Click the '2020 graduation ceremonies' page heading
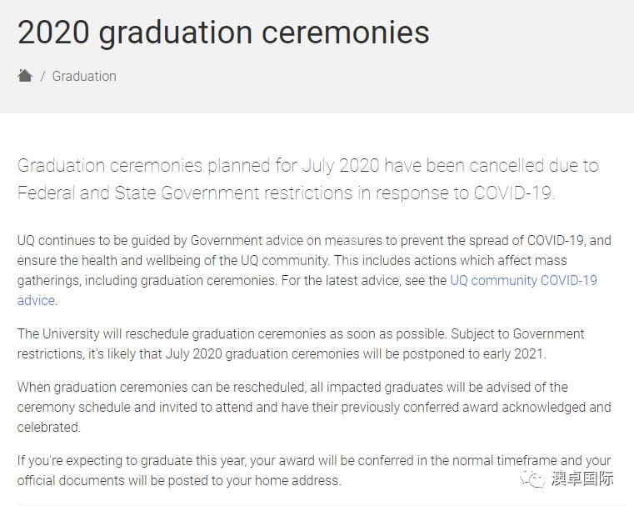 [x=223, y=33]
